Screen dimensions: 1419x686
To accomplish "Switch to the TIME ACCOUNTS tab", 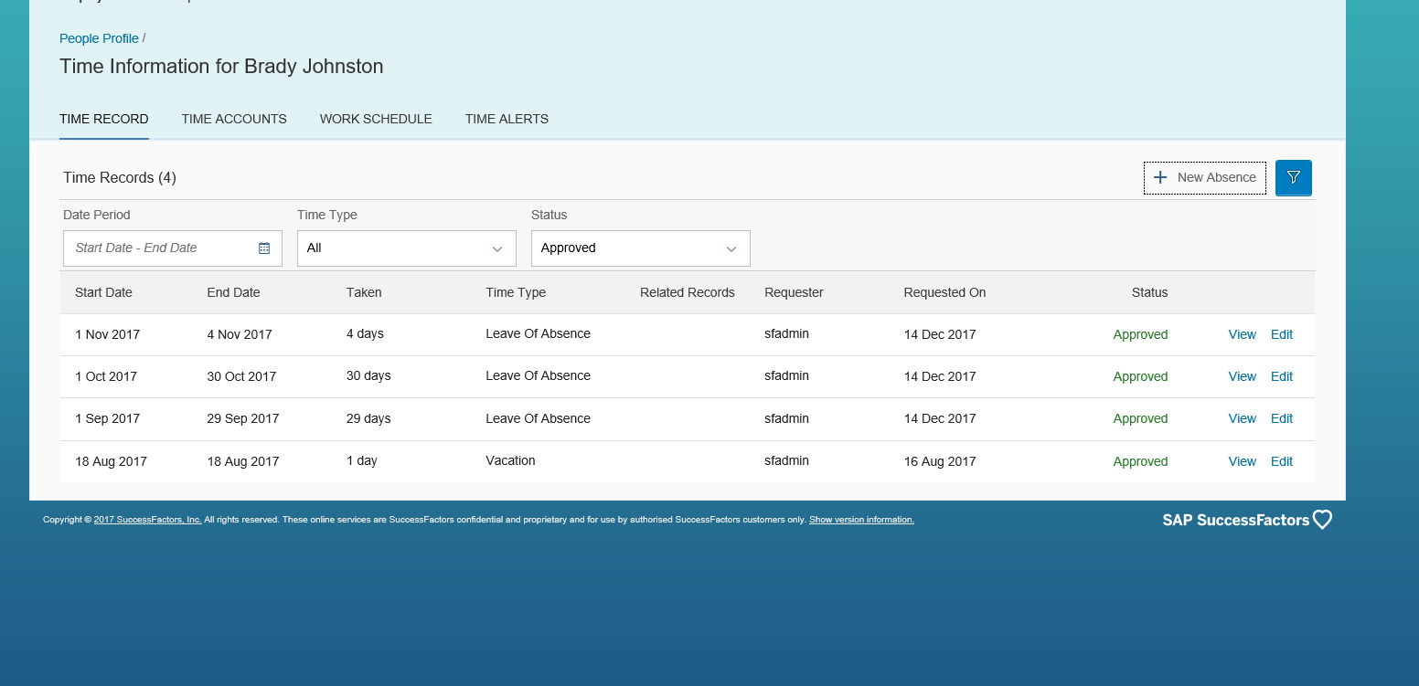I will pos(234,119).
